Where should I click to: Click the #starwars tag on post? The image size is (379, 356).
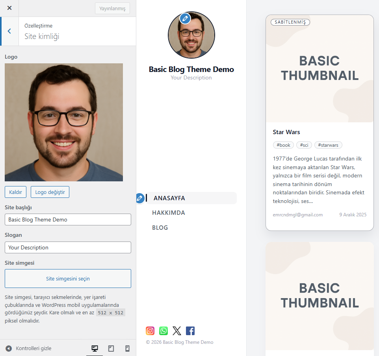pyautogui.click(x=328, y=145)
